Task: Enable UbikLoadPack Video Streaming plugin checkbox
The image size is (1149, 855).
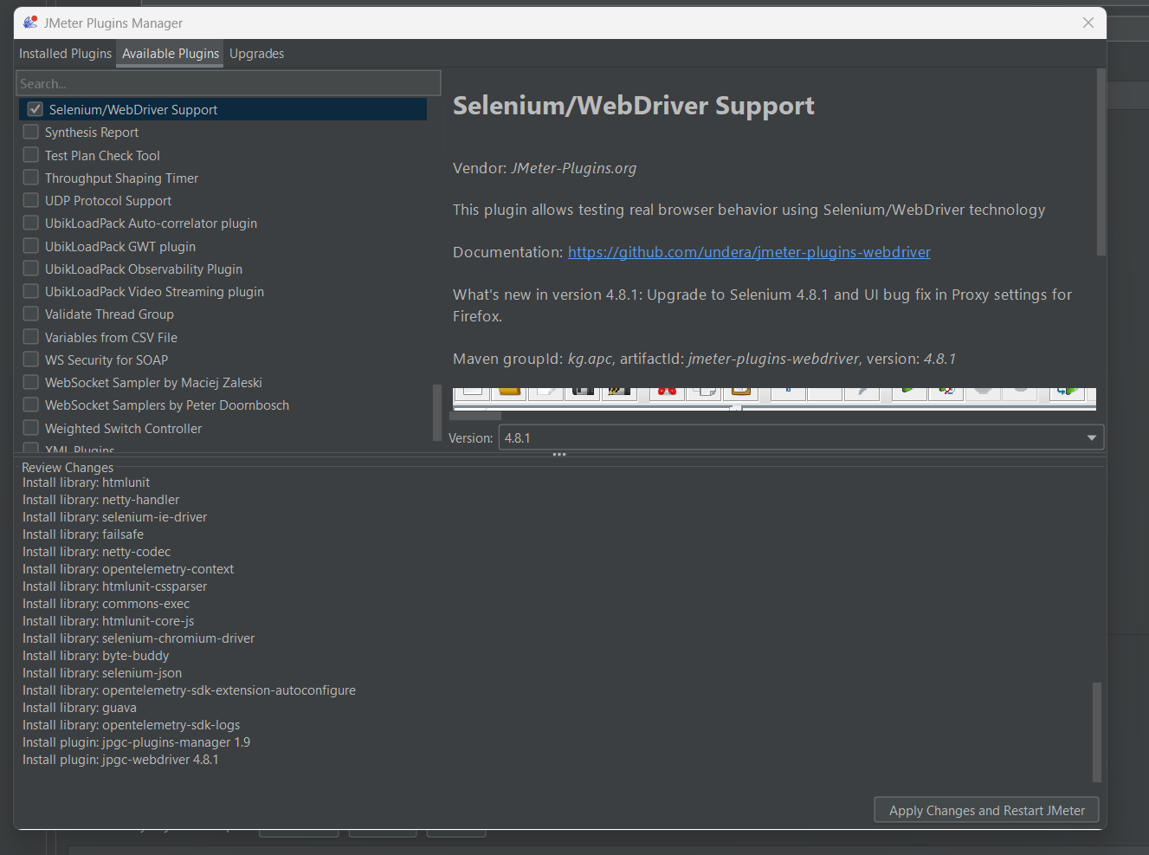Action: (31, 291)
